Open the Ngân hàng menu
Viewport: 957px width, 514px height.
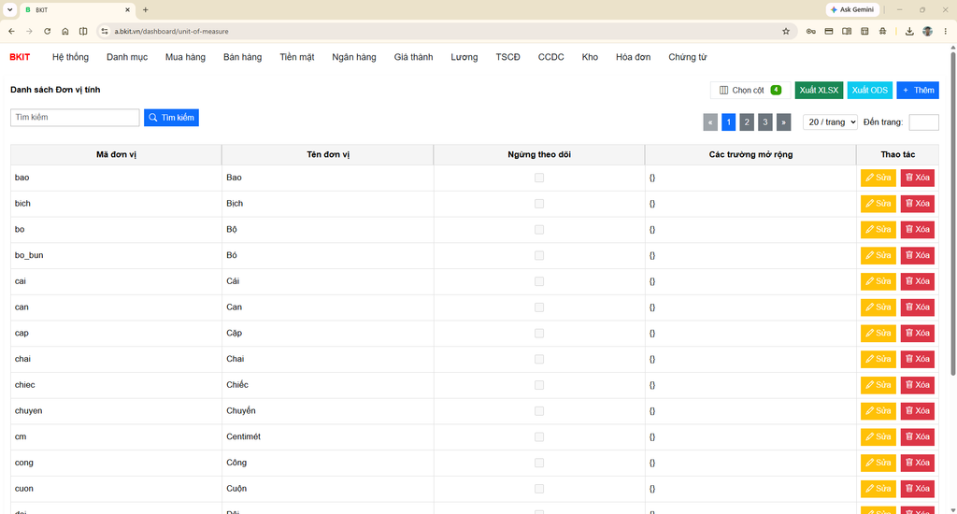[354, 57]
